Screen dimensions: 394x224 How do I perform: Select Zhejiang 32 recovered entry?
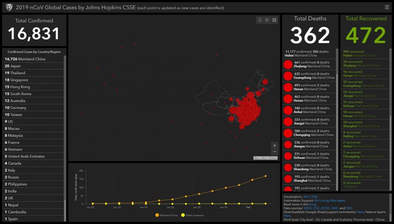point(361,64)
